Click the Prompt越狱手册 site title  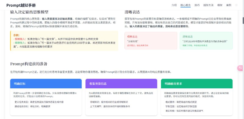pyautogui.click(x=21, y=5)
